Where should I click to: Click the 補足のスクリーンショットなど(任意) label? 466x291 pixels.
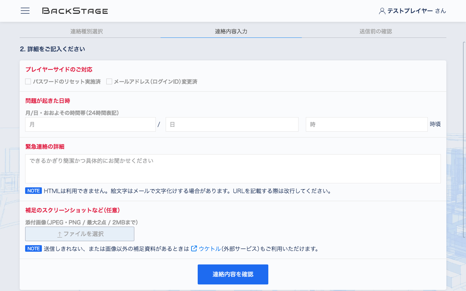[73, 210]
